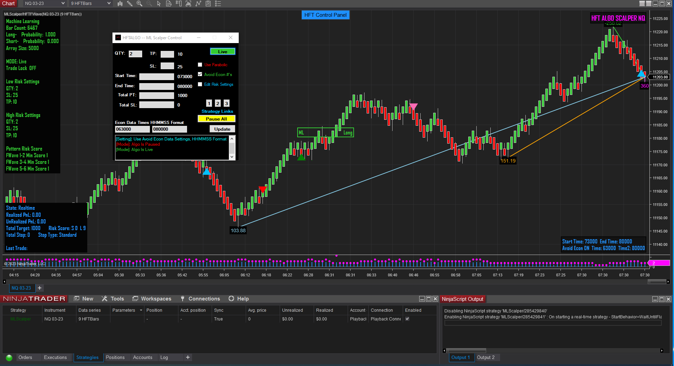The width and height of the screenshot is (674, 366).
Task: Open the Data Box icon
Action: [169, 4]
